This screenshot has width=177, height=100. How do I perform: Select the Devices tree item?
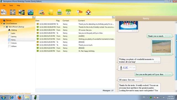(x=9, y=20)
